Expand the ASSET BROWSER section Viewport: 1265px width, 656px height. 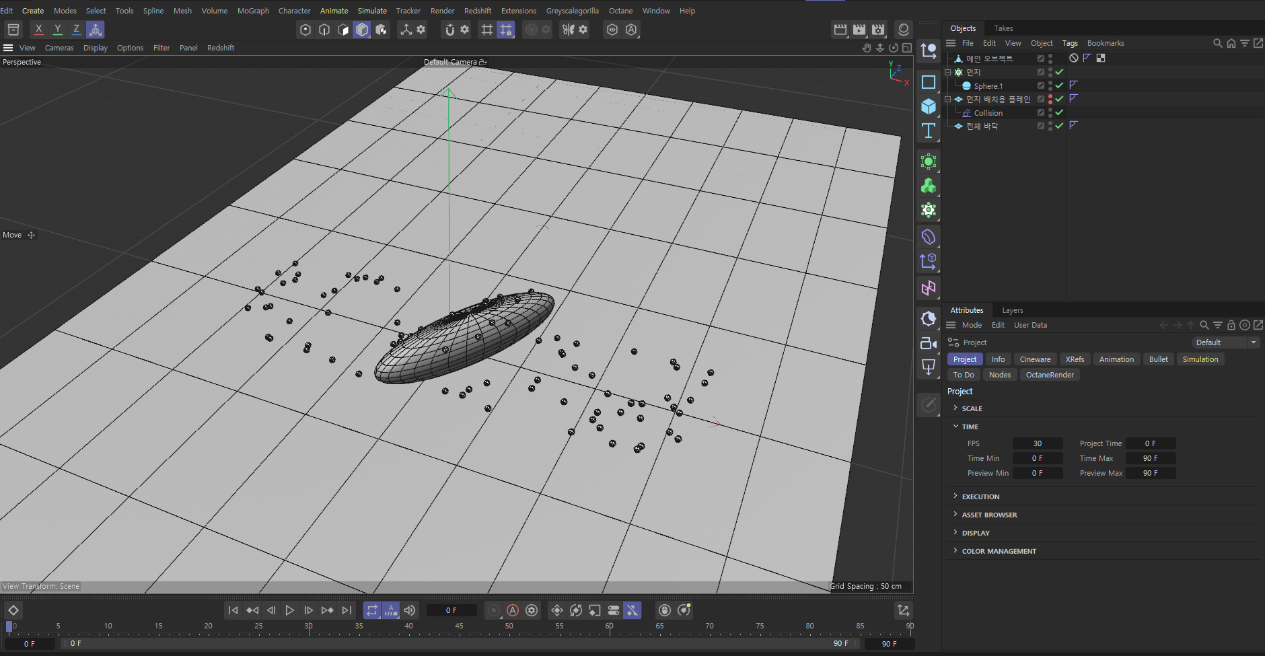955,514
